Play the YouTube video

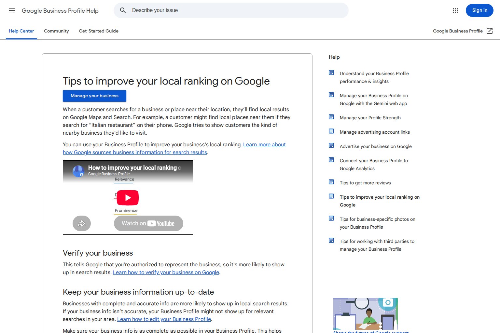click(x=128, y=198)
